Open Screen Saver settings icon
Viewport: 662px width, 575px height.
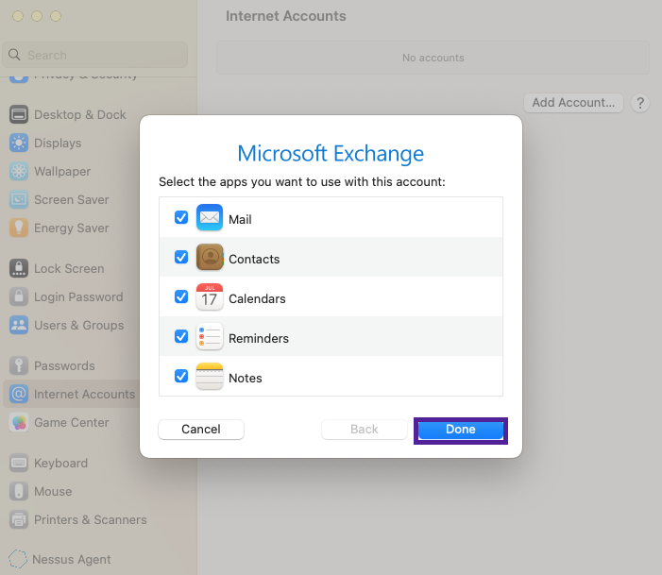(19, 199)
